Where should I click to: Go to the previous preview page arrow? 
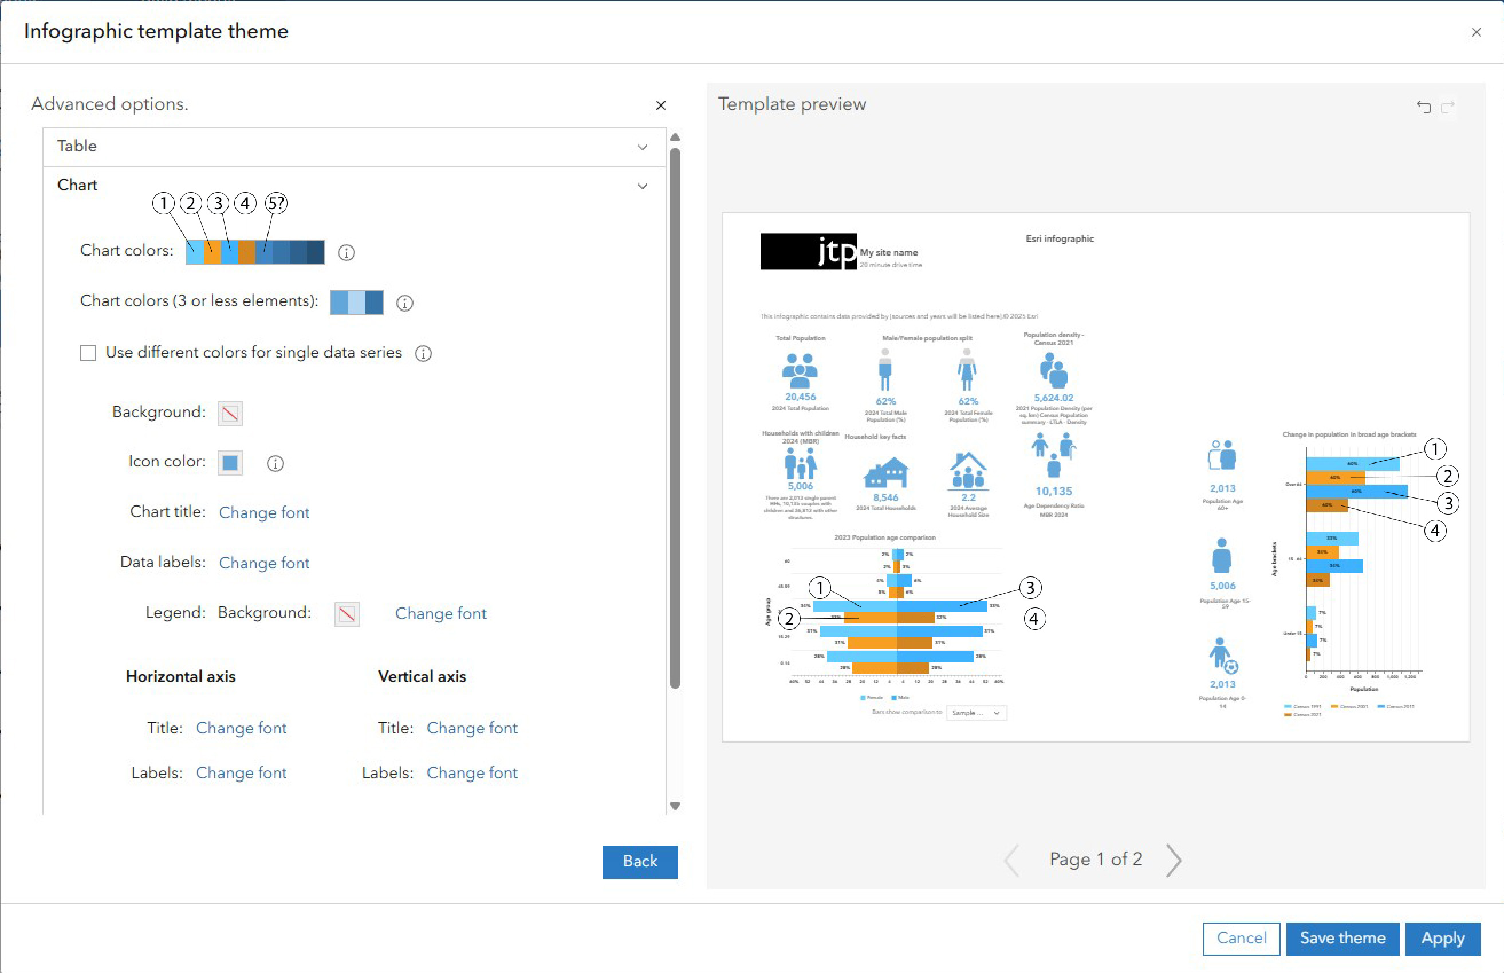click(1011, 860)
